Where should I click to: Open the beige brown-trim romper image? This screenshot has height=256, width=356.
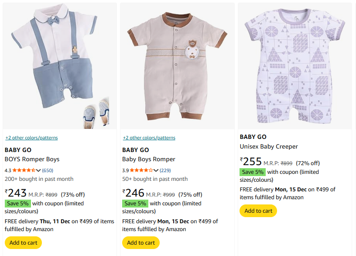177,66
